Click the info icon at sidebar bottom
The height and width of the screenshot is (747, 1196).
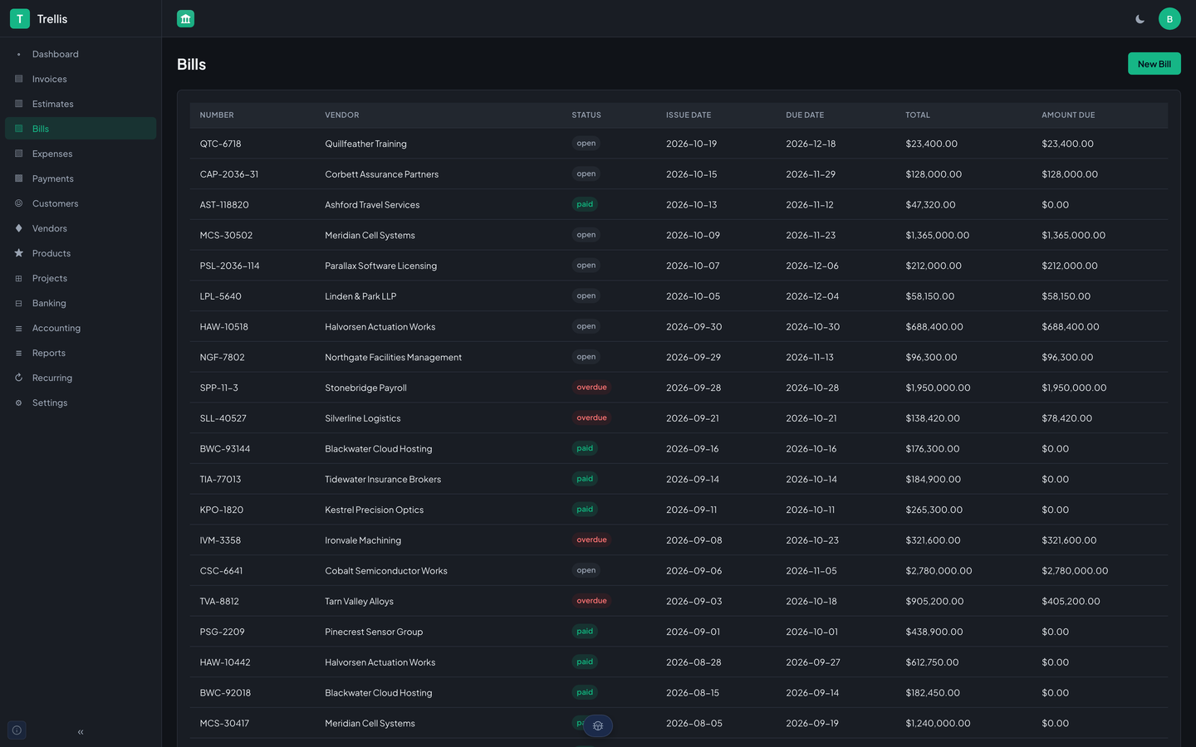(17, 730)
